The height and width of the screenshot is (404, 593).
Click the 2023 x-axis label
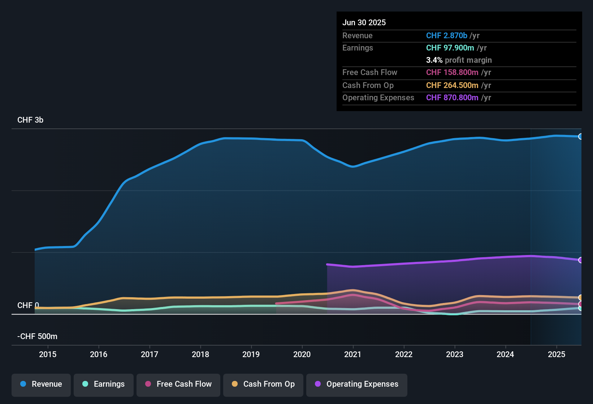(455, 354)
